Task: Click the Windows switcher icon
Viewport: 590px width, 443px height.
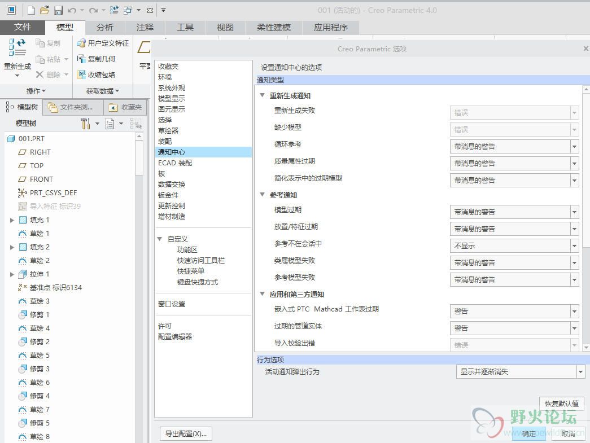Action: [x=128, y=10]
